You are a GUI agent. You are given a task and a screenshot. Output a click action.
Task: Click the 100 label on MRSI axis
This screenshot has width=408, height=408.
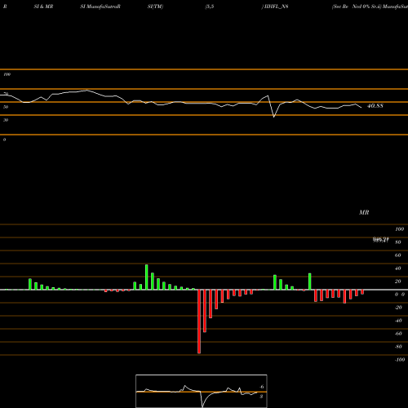400,229
